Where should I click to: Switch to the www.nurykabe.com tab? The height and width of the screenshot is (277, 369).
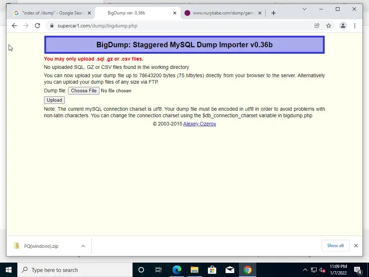click(x=223, y=13)
